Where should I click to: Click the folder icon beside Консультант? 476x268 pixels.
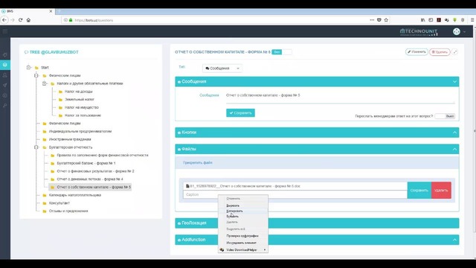click(45, 203)
